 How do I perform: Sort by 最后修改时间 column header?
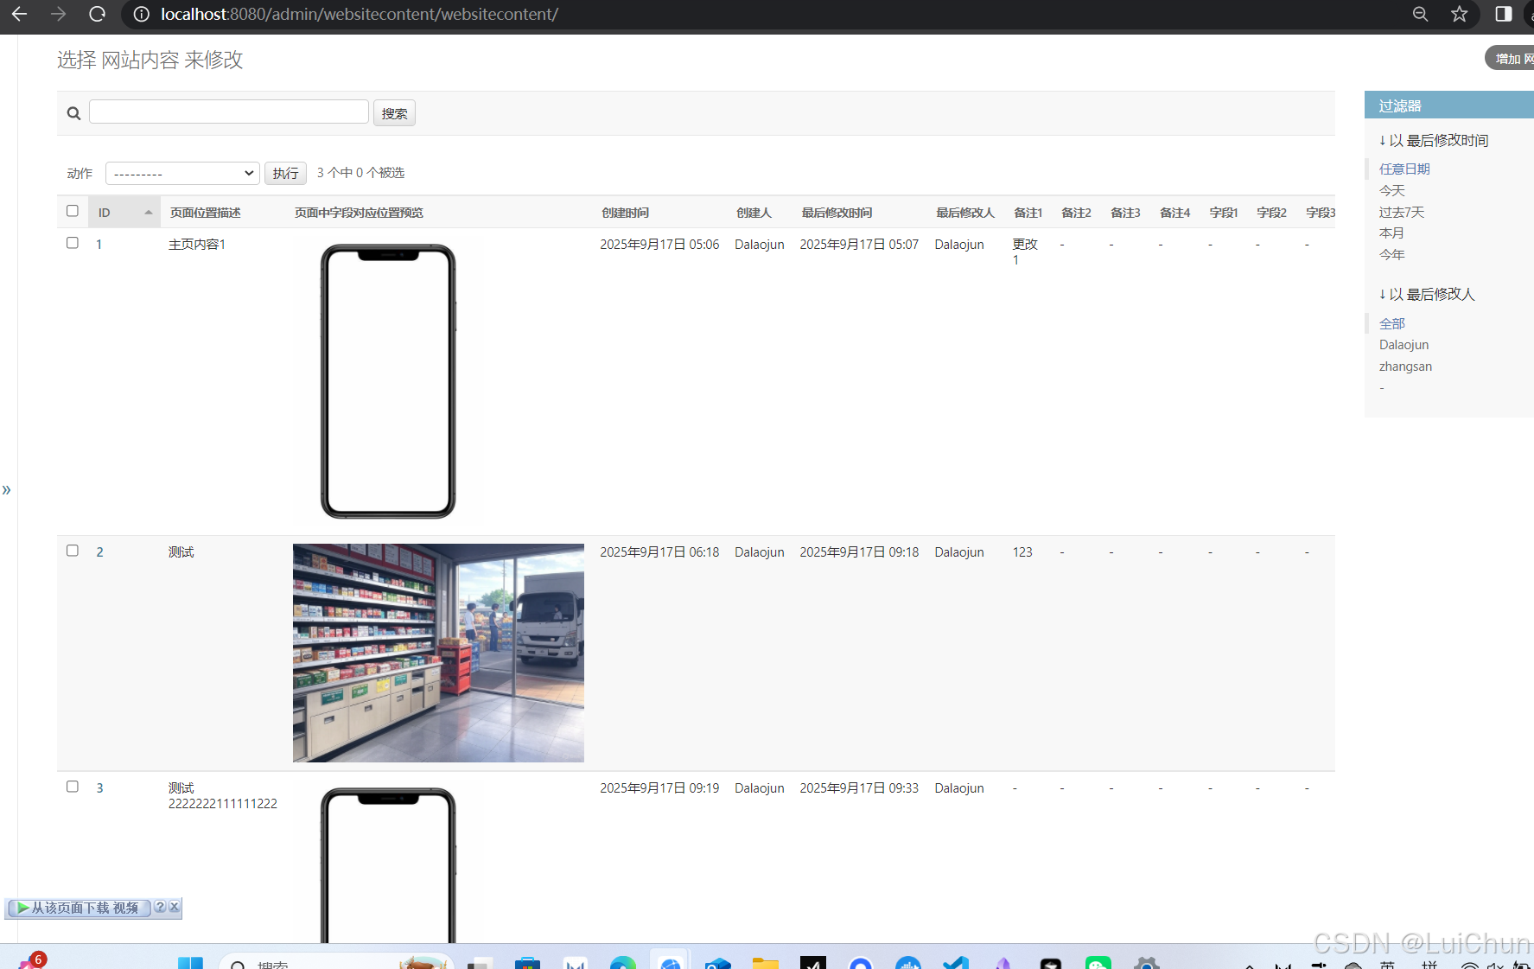click(x=837, y=213)
